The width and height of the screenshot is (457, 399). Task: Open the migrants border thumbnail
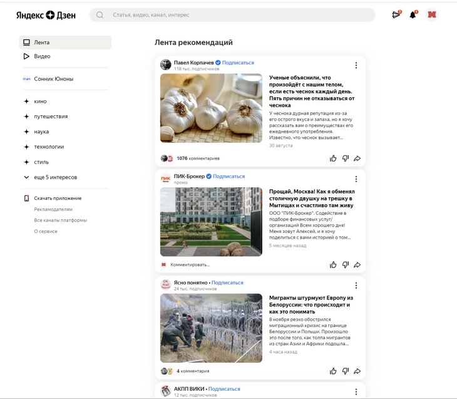[211, 328]
